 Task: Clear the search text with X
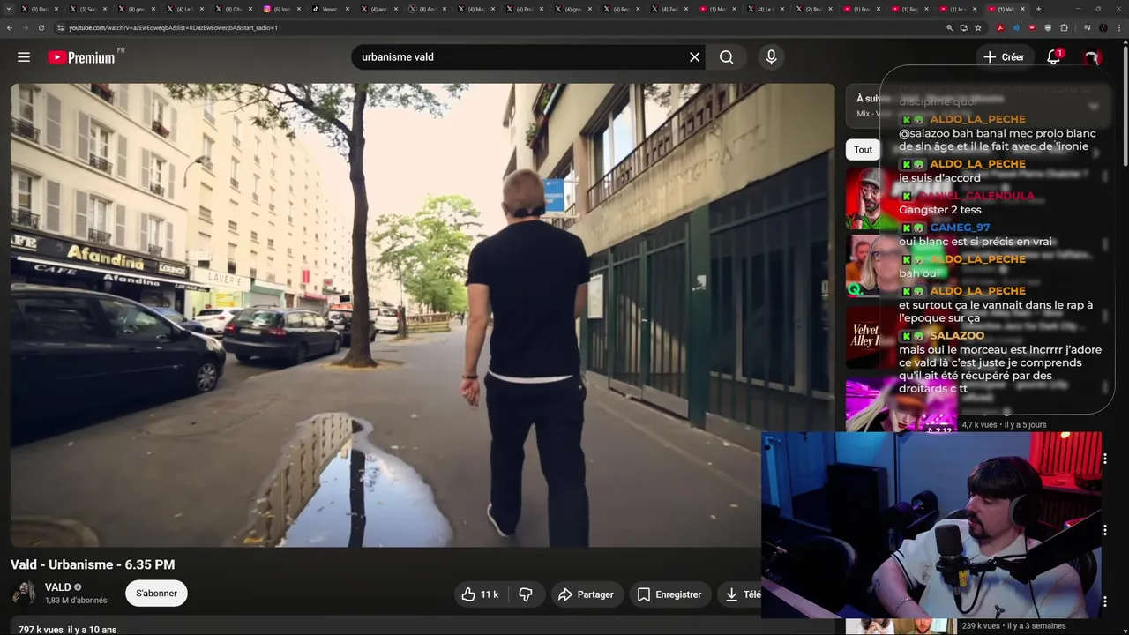tap(694, 57)
